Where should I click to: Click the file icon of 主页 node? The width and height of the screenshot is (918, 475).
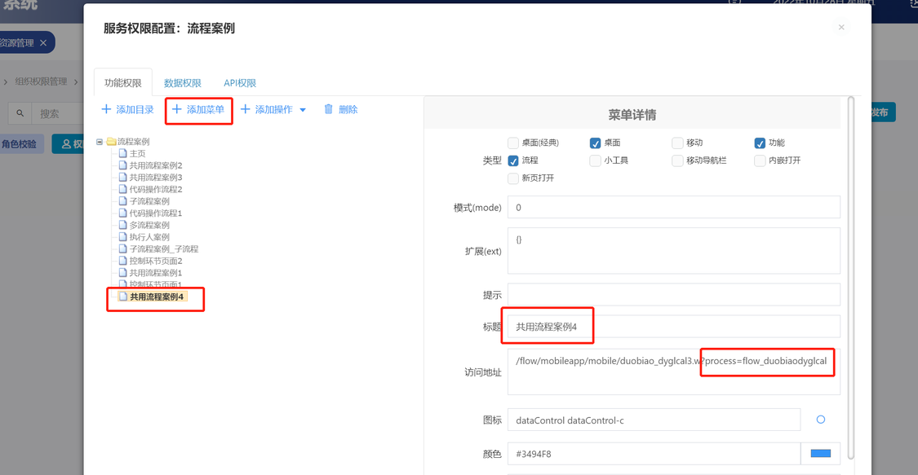tap(123, 153)
